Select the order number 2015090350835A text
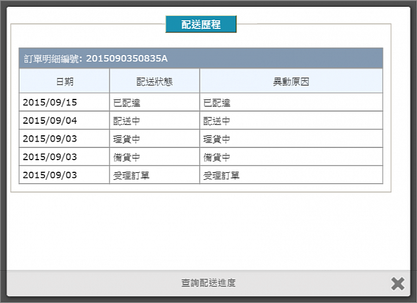This screenshot has width=417, height=303. tap(127, 58)
